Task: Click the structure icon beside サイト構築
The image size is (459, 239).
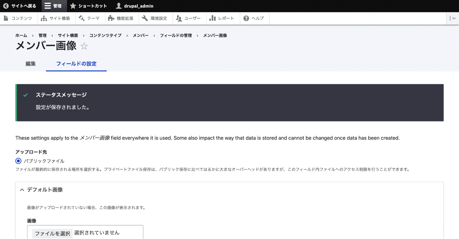Action: 44,18
